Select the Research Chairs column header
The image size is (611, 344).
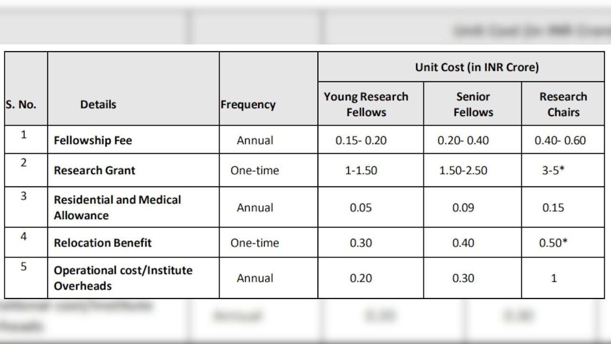563,104
